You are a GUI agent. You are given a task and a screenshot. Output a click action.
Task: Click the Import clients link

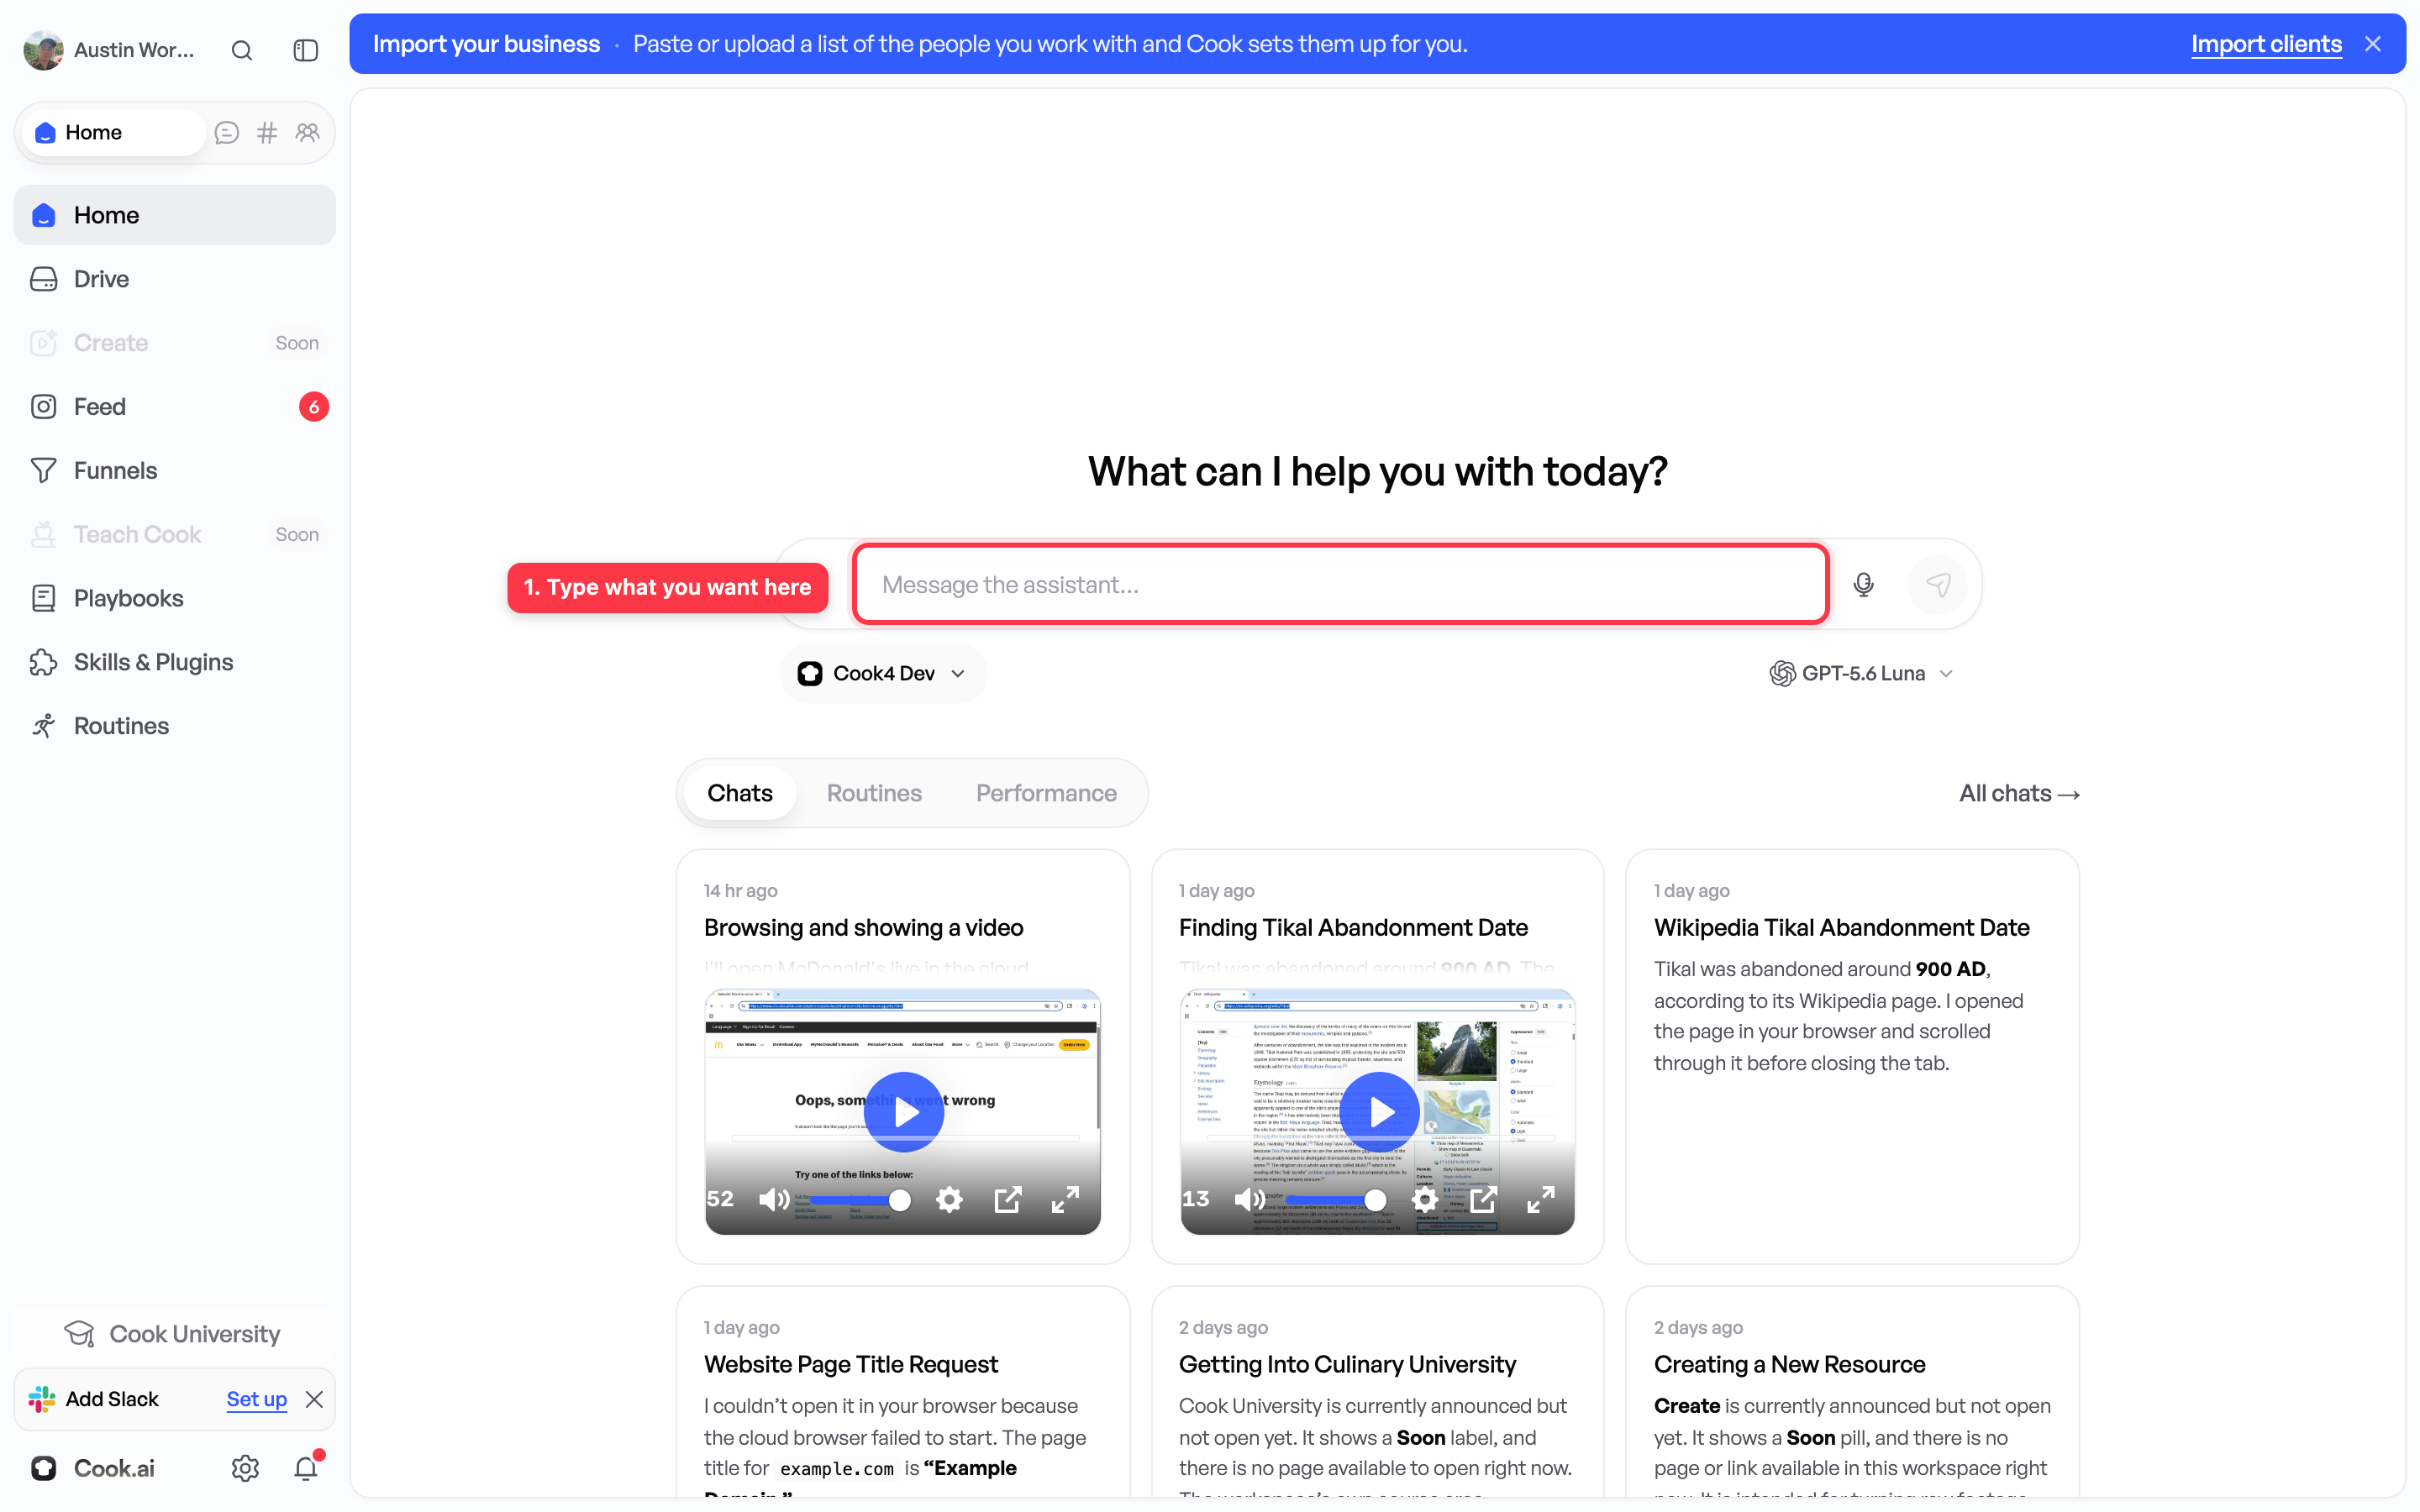(2266, 44)
